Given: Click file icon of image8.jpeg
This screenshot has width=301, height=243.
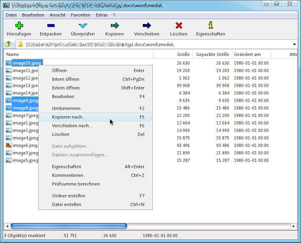Looking at the screenshot, I should (8, 108).
